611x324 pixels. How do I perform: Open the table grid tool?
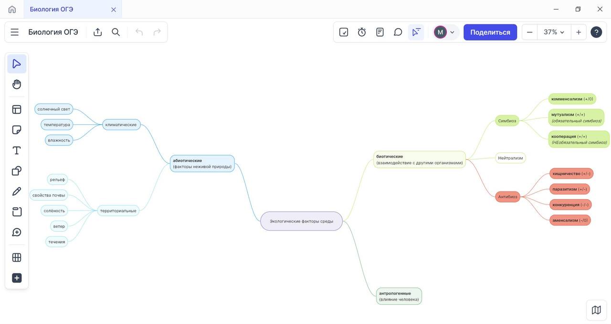click(x=17, y=258)
